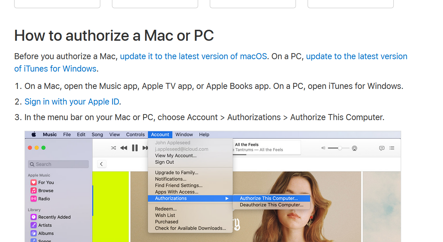Image resolution: width=443 pixels, height=242 pixels.
Task: Open the Window menu
Action: pos(184,135)
